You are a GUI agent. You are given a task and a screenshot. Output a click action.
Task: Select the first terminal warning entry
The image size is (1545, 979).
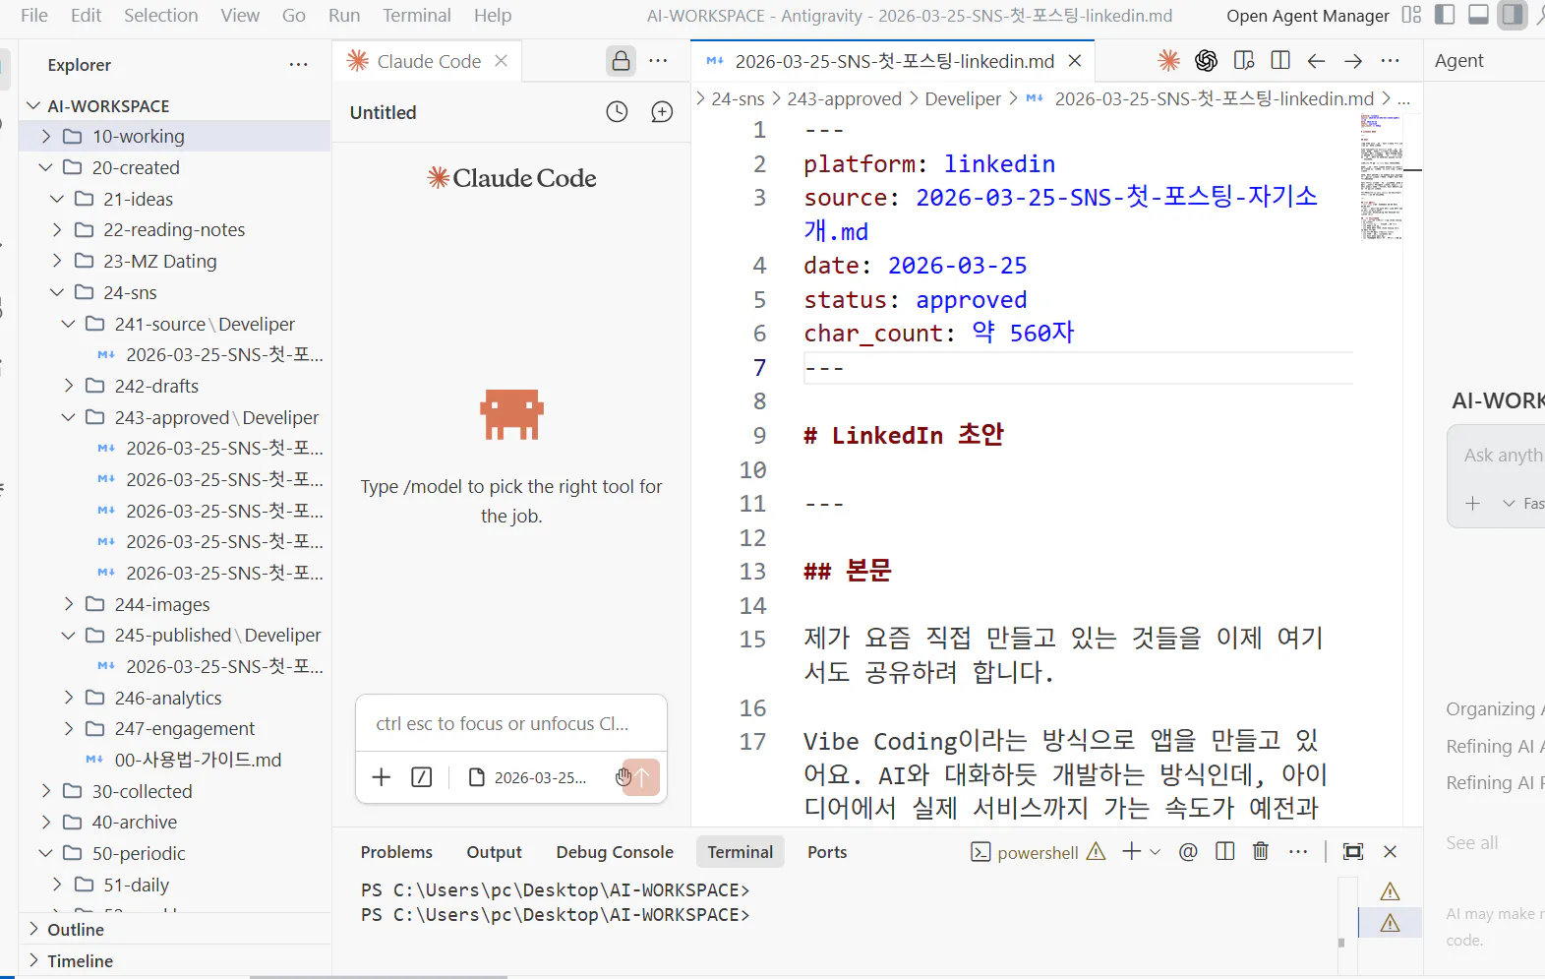(1390, 891)
